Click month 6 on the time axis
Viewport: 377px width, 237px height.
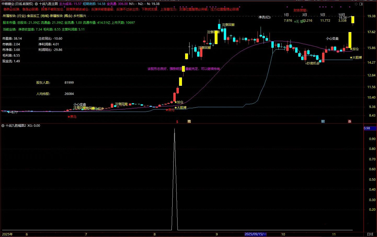[x=27, y=234]
